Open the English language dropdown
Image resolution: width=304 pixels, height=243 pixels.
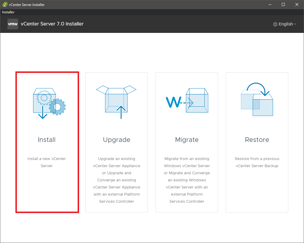(x=285, y=24)
